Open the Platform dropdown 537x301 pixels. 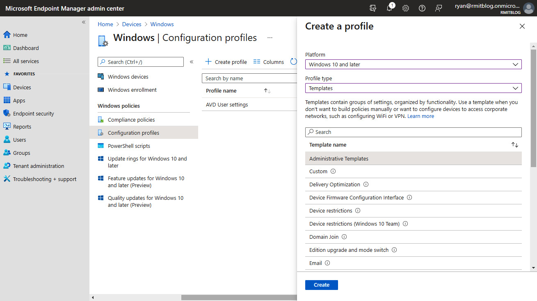tap(414, 64)
